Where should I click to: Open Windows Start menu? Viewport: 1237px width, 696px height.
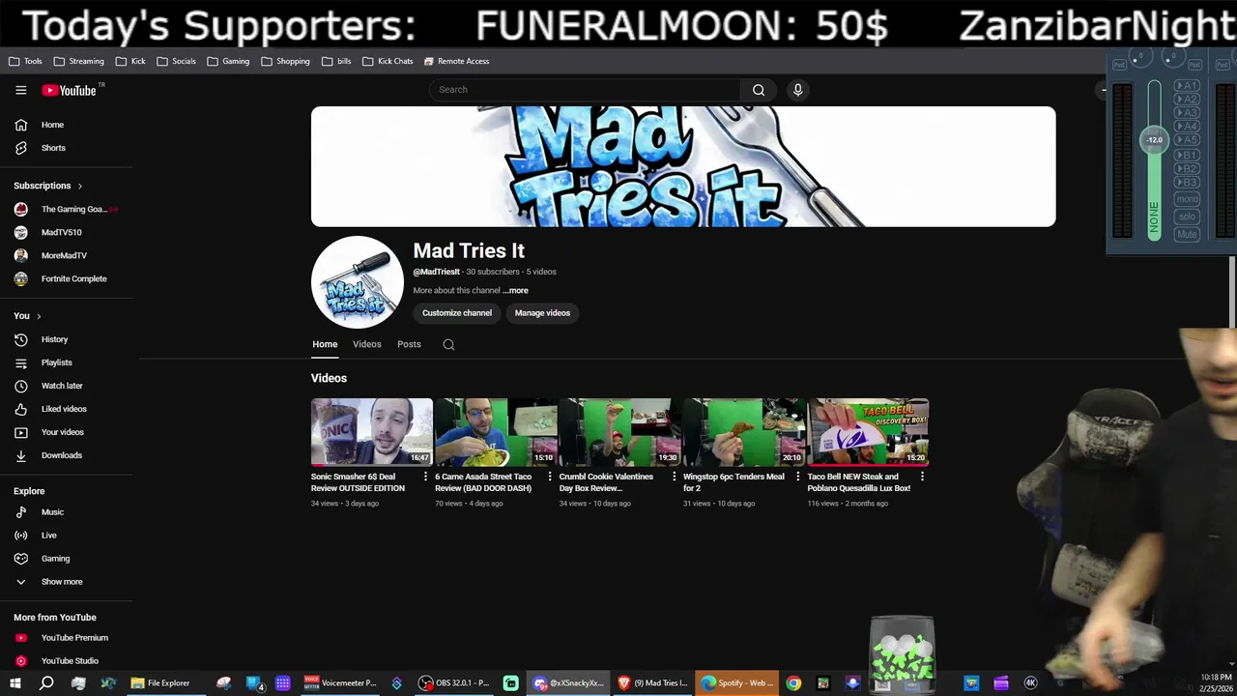click(x=15, y=683)
